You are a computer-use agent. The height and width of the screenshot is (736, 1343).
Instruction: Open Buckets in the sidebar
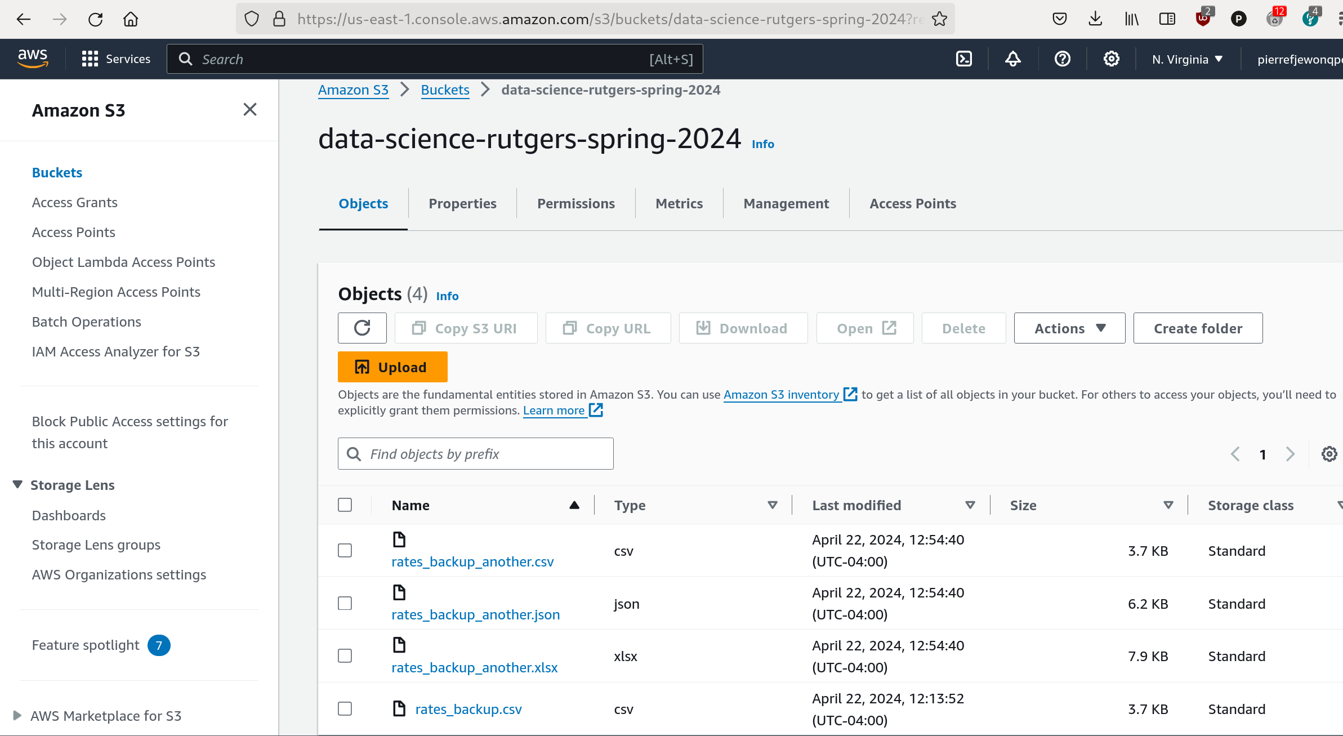[x=57, y=172]
